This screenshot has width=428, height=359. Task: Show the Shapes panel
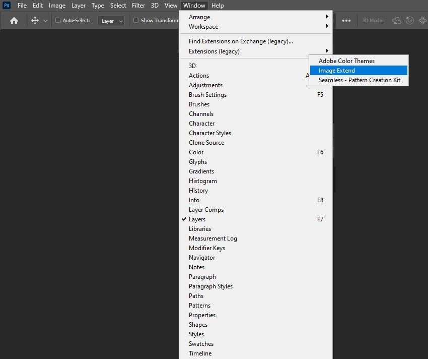coord(256,324)
